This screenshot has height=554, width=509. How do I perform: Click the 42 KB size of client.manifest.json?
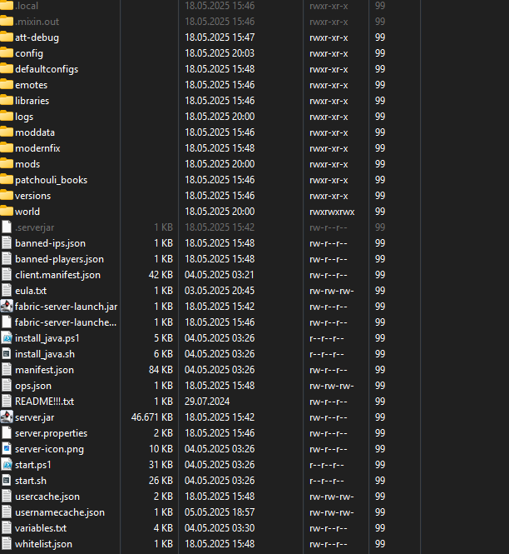pyautogui.click(x=161, y=275)
